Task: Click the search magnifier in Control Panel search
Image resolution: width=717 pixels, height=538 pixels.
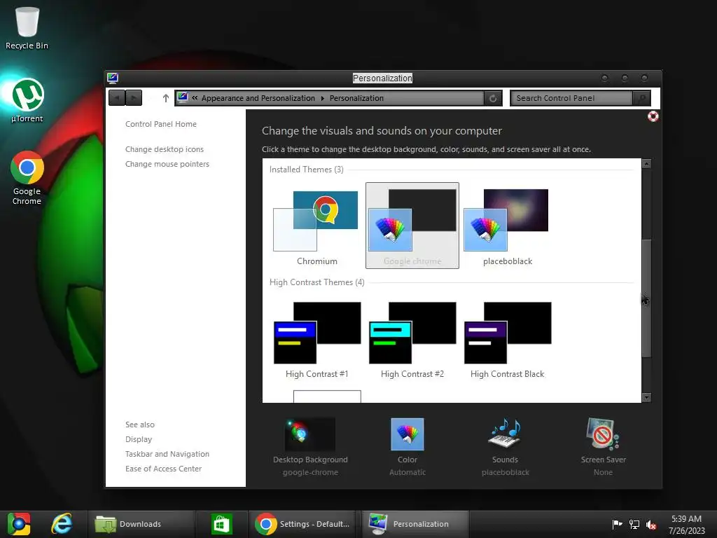Action: [641, 98]
